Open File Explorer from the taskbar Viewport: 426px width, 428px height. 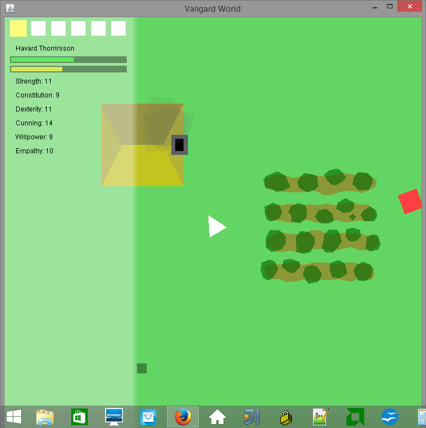coord(45,416)
